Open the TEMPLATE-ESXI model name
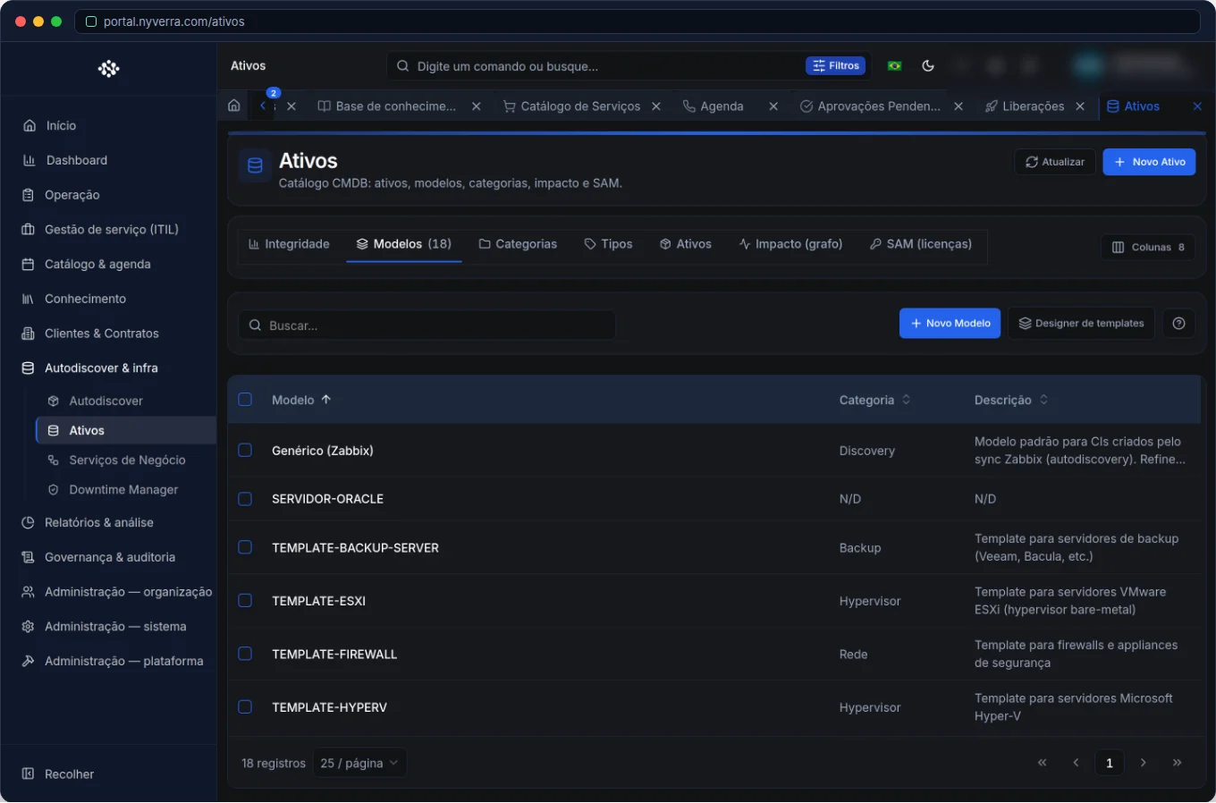 (x=318, y=601)
